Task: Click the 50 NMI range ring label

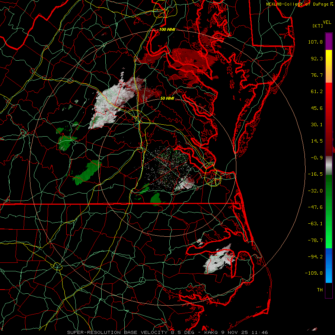Action: (167, 98)
